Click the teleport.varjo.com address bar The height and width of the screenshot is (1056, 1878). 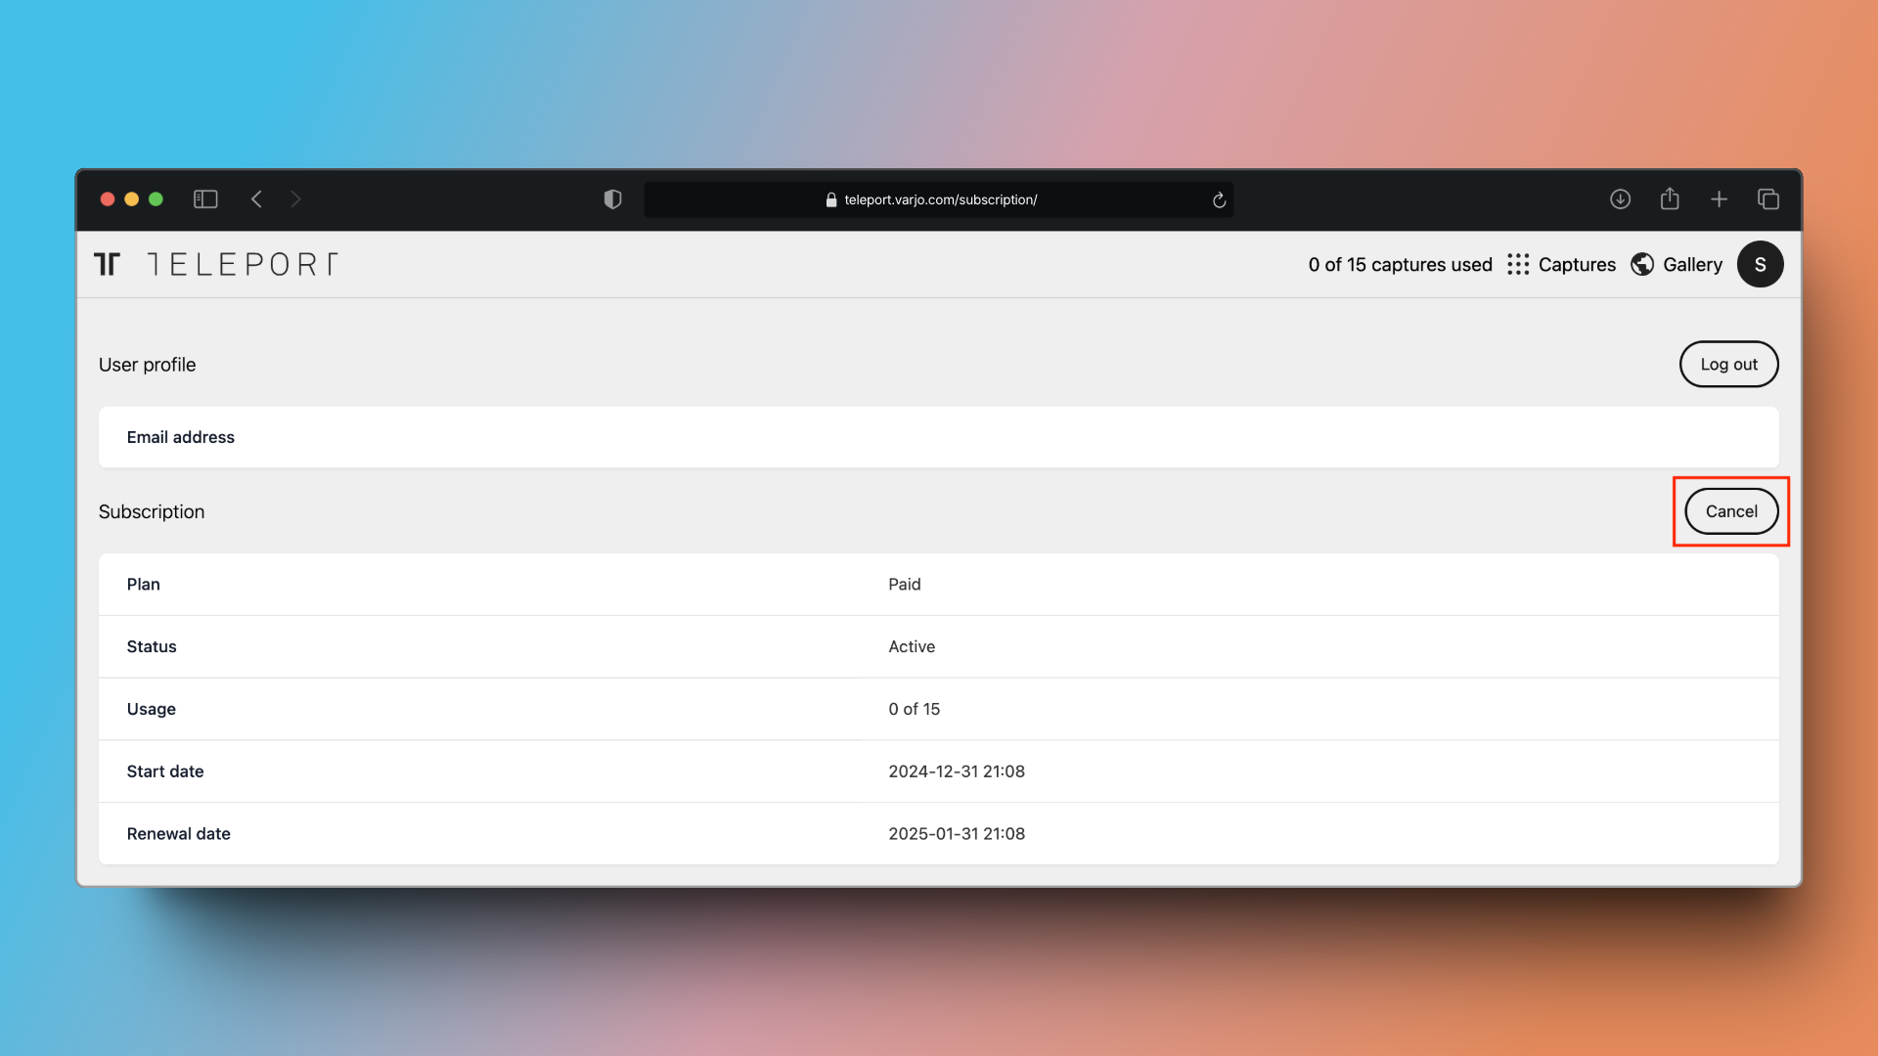(x=939, y=199)
